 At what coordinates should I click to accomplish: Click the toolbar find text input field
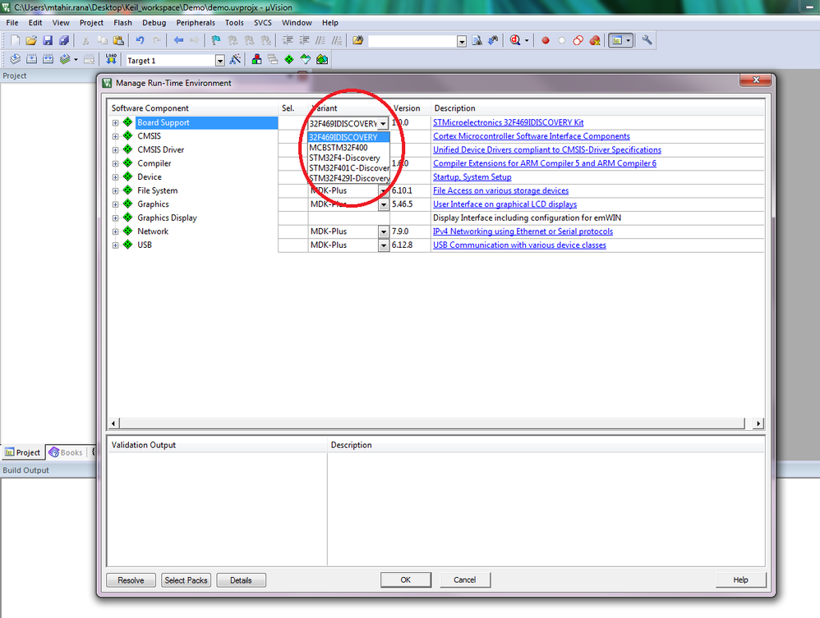[x=412, y=41]
